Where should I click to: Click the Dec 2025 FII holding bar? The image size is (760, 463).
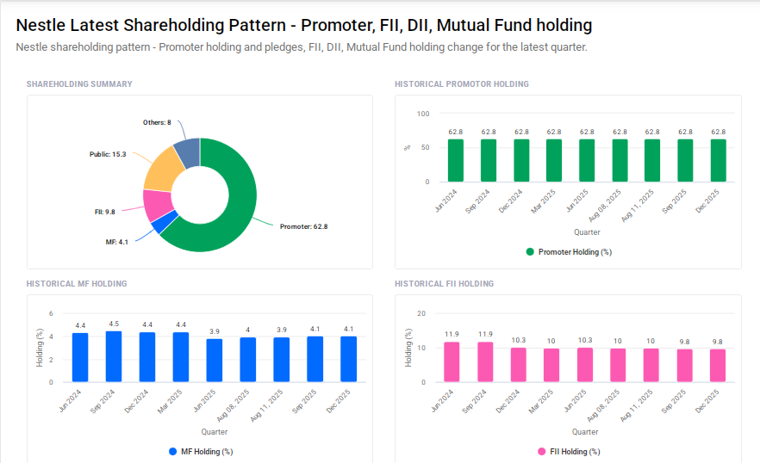718,365
